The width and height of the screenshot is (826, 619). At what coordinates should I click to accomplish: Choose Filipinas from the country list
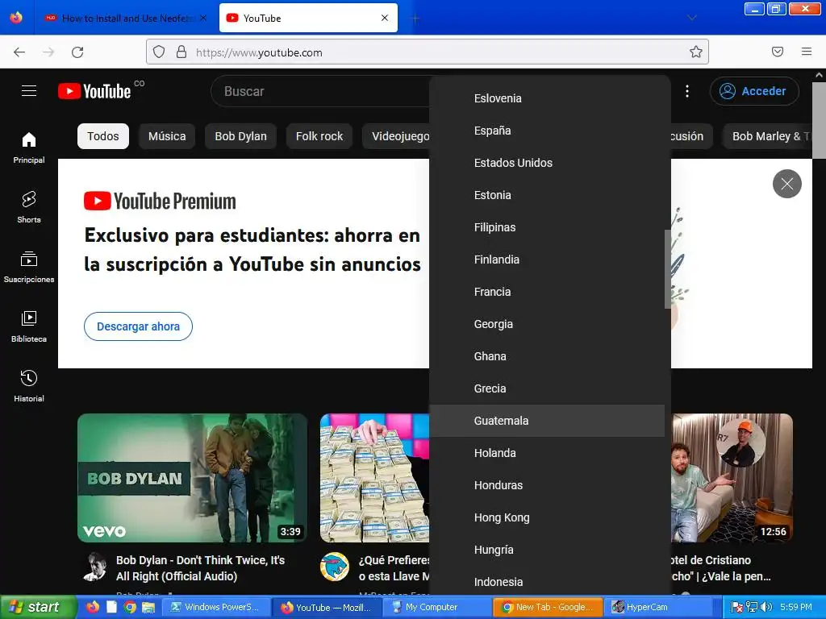pyautogui.click(x=547, y=227)
